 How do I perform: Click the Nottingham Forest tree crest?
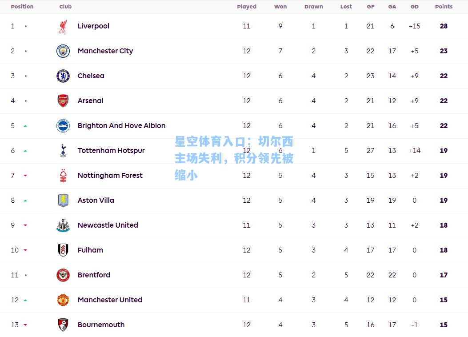pos(63,176)
